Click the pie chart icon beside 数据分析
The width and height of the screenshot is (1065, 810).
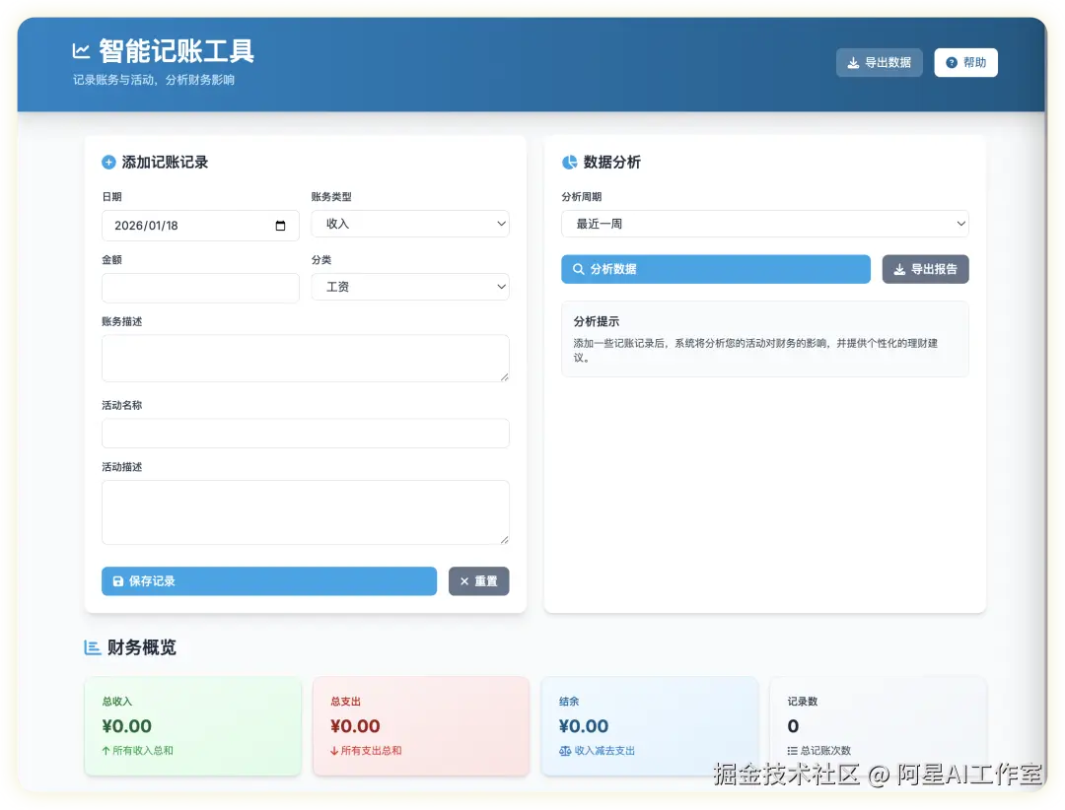(x=568, y=162)
